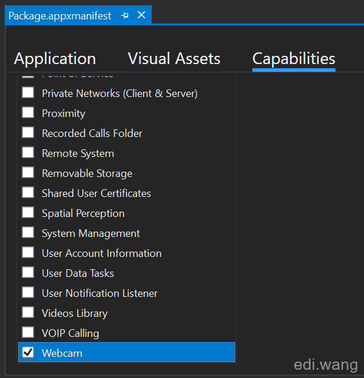Check the User Data Tasks box

click(28, 273)
